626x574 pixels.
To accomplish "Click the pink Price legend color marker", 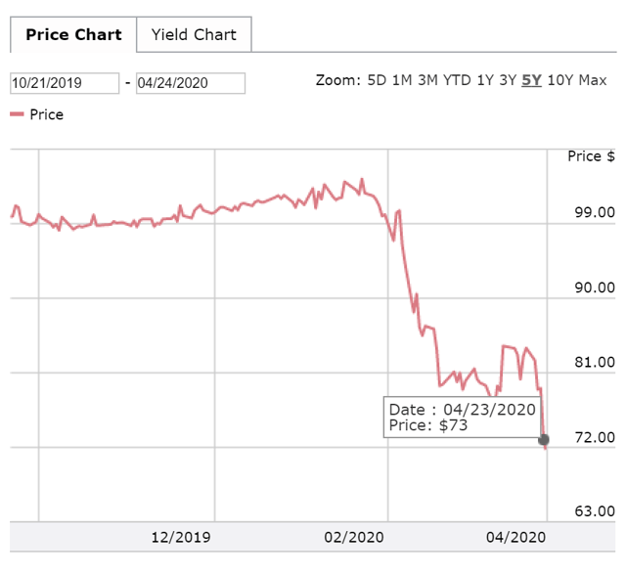I will pyautogui.click(x=17, y=114).
